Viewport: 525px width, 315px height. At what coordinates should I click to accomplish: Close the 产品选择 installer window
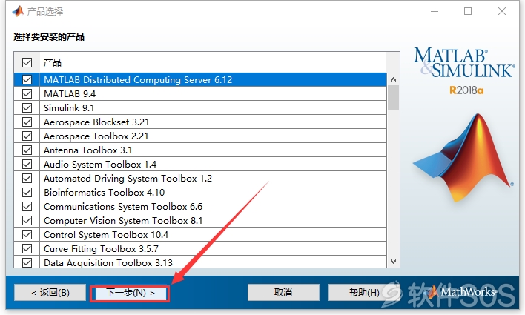(x=502, y=11)
